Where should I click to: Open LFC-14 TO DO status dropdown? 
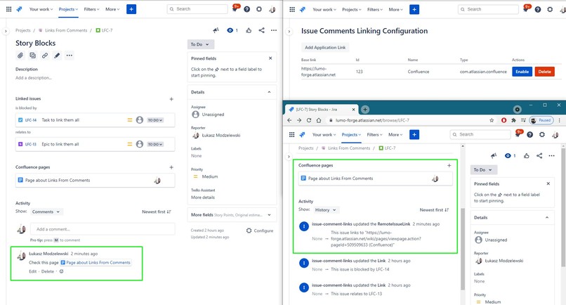(x=155, y=120)
